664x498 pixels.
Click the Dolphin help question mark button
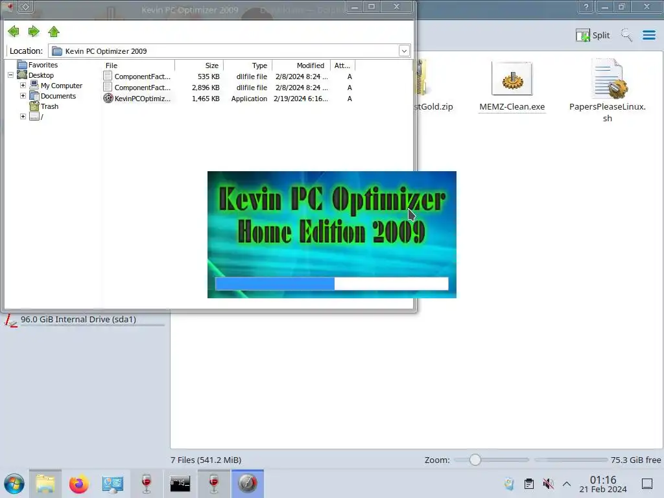point(586,6)
